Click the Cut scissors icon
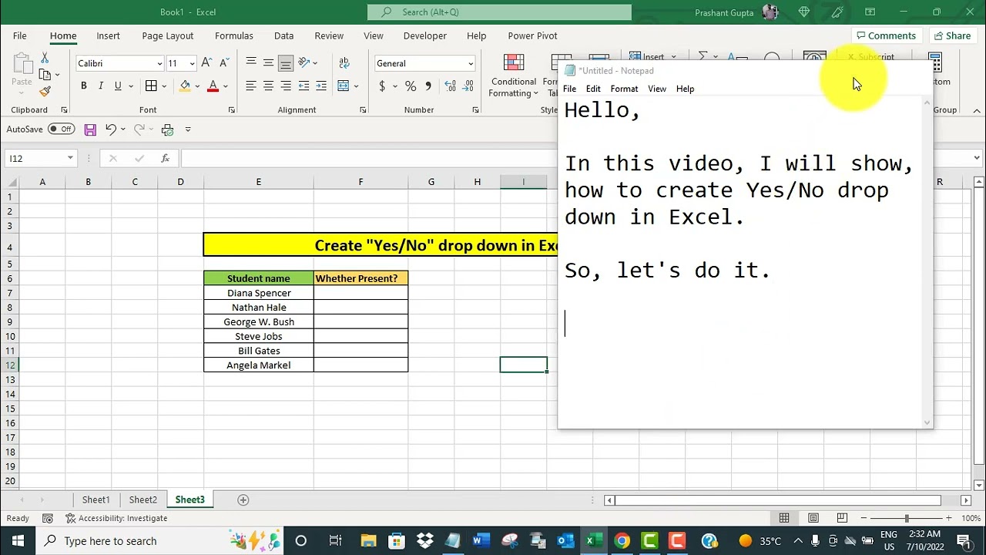The width and height of the screenshot is (986, 555). (45, 59)
